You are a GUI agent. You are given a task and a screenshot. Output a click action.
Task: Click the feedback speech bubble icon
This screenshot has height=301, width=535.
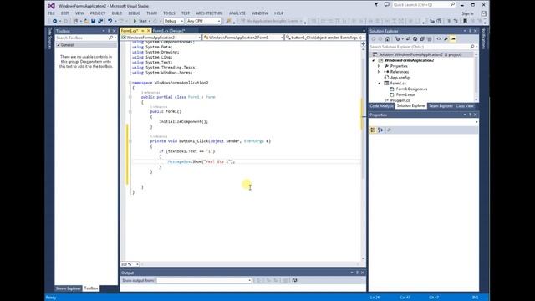tap(386, 5)
